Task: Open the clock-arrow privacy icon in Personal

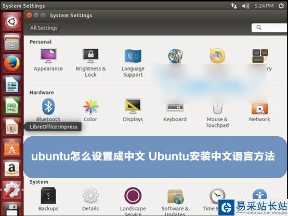Action: coord(217,56)
